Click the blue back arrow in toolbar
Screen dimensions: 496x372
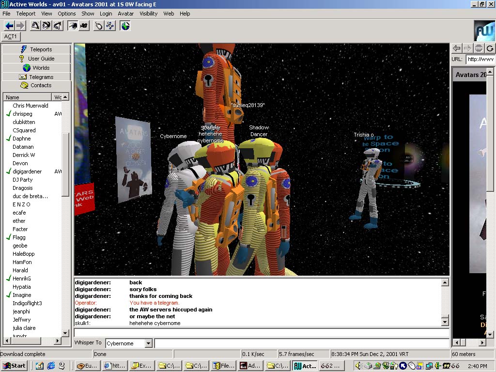(x=9, y=26)
